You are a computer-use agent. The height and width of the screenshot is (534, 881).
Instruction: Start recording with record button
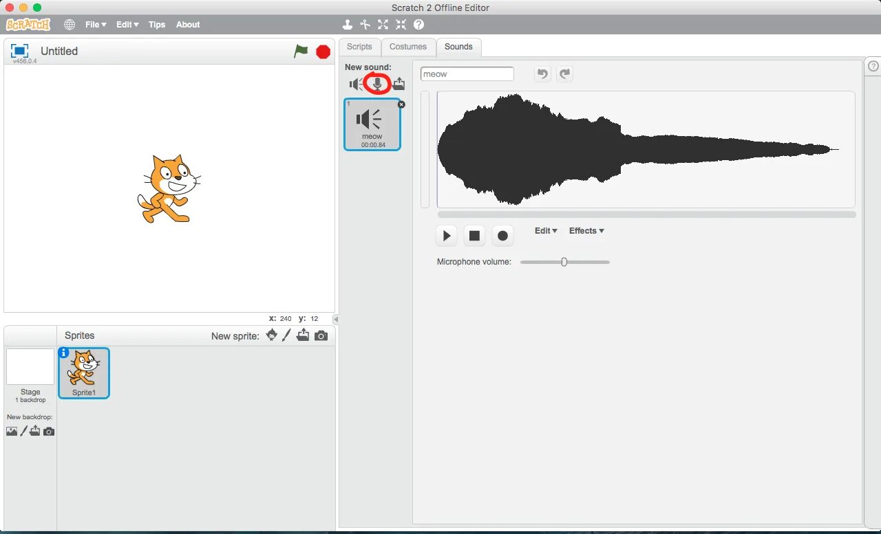[x=502, y=236]
